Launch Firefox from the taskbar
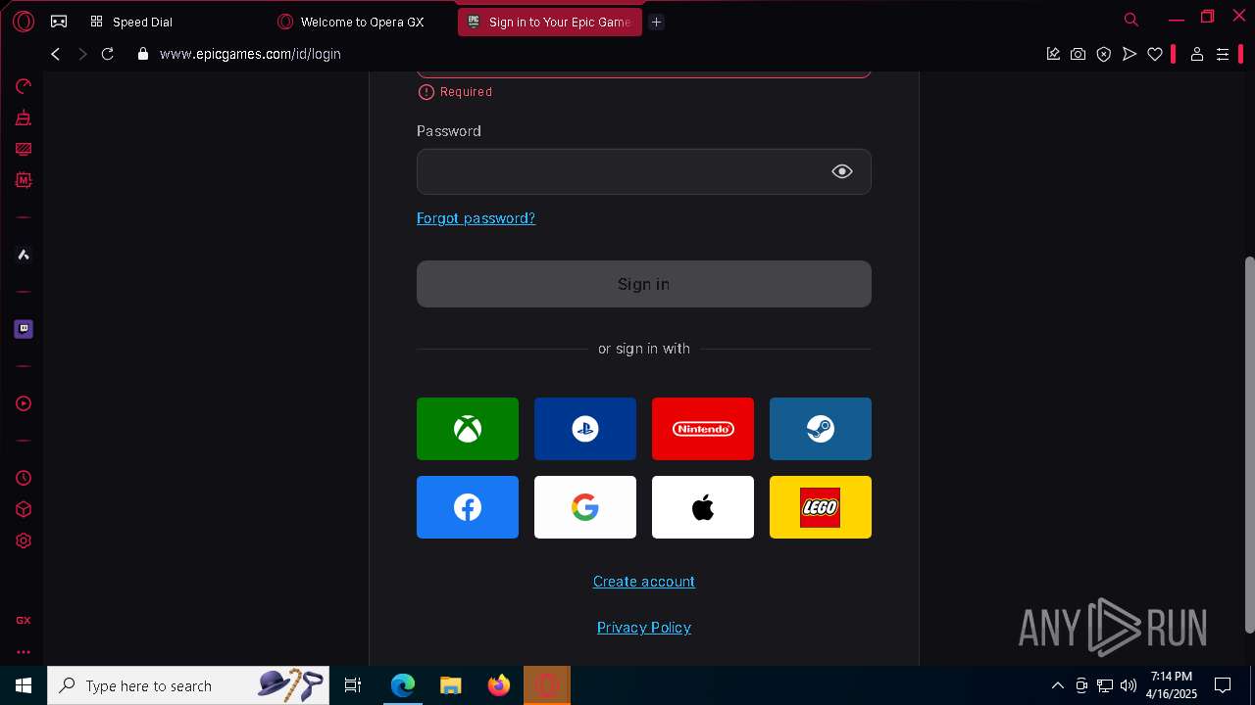Viewport: 1255px width, 705px height. tap(499, 685)
